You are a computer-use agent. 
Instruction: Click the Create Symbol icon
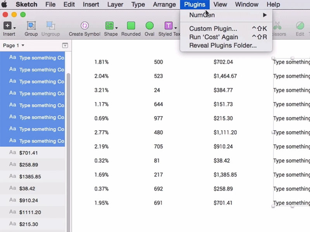tap(84, 26)
